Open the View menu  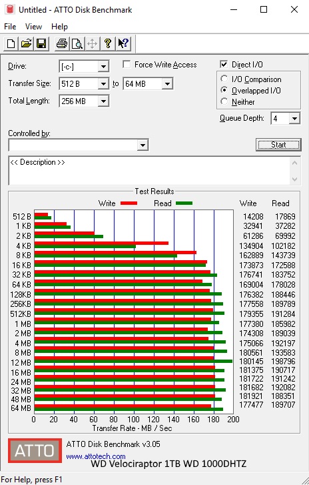click(33, 27)
